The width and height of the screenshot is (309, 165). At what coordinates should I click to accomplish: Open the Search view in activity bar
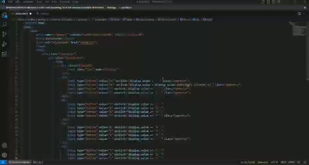[x=4, y=25]
